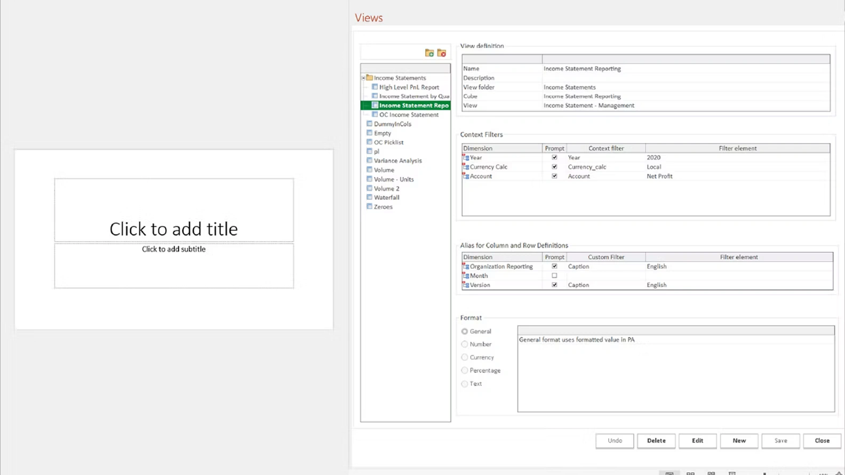Click the Year dimension icon

click(x=466, y=158)
